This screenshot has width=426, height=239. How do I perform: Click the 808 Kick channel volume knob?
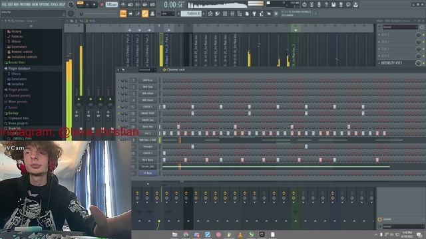click(126, 80)
